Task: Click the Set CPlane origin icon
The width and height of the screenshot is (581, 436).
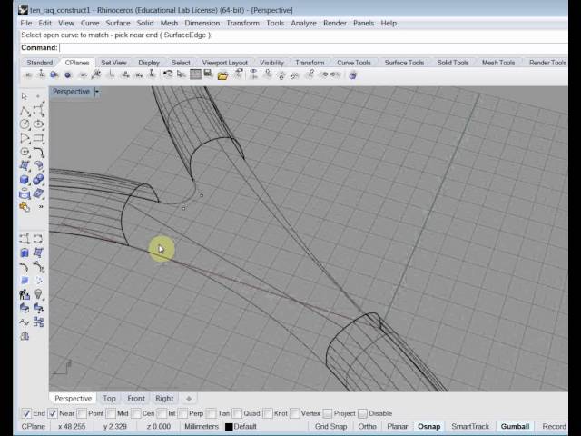Action: pyautogui.click(x=28, y=74)
